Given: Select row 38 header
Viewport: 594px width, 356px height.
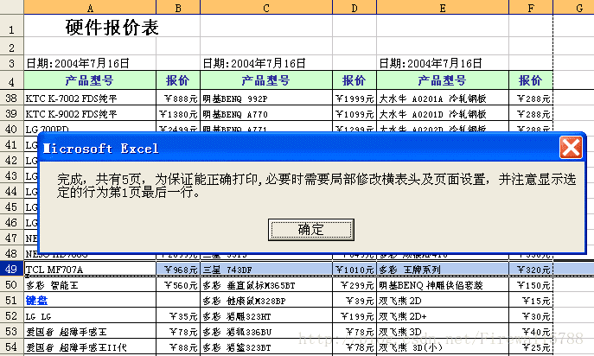Looking at the screenshot, I should [x=12, y=99].
